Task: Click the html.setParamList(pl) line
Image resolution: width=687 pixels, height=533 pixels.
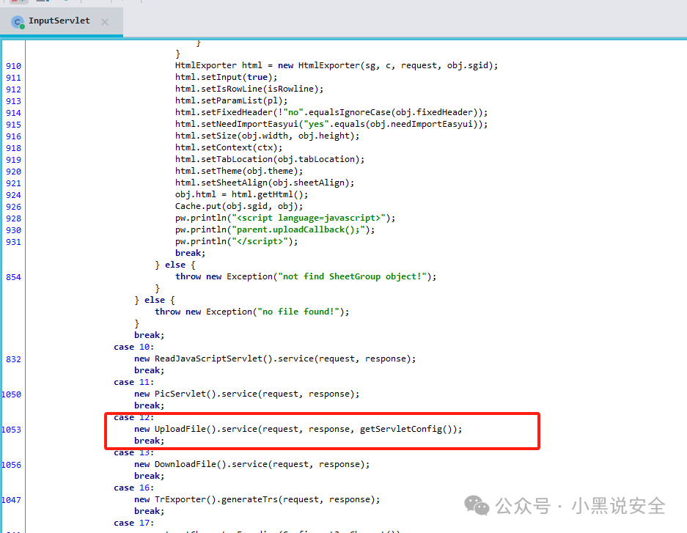Action: 232,100
